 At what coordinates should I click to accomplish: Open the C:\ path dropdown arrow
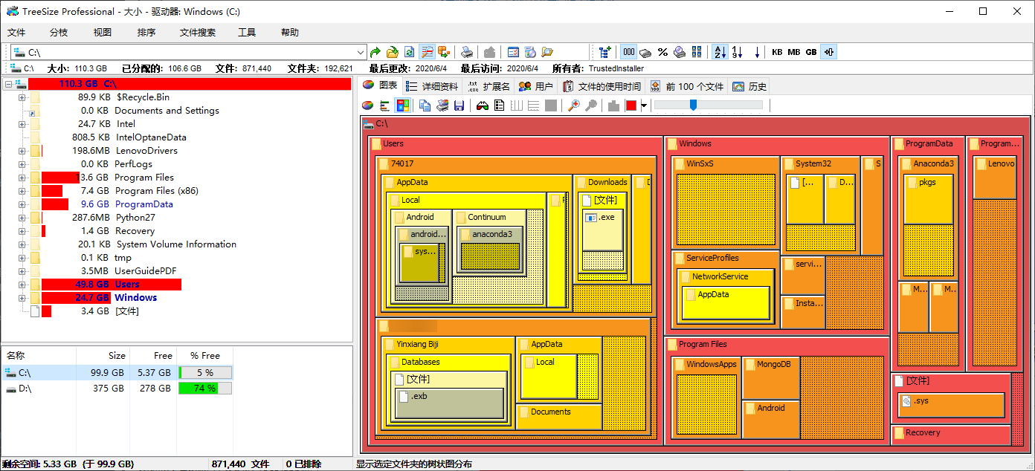coord(361,52)
